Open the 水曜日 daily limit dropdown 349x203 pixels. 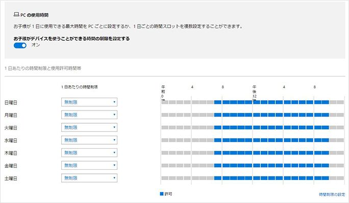(89, 140)
